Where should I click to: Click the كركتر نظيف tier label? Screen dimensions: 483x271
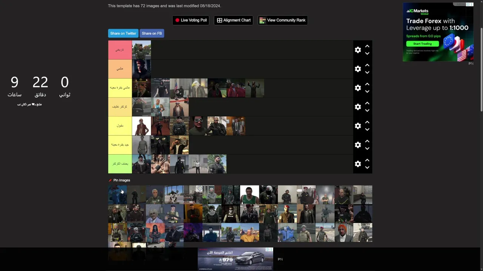tap(120, 107)
